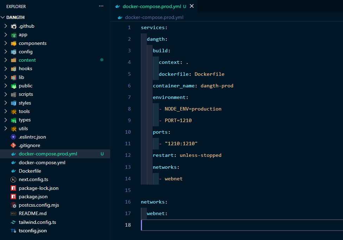The image size is (343, 240).
Task: Open Explorer views and more actions menu
Action: tap(101, 6)
